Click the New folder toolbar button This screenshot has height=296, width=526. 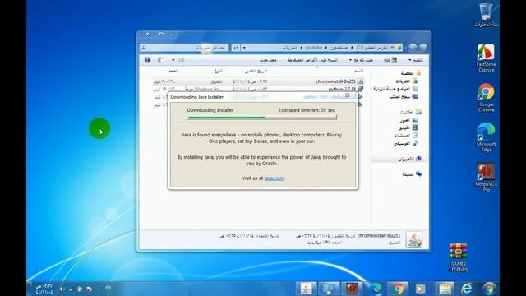(x=268, y=60)
